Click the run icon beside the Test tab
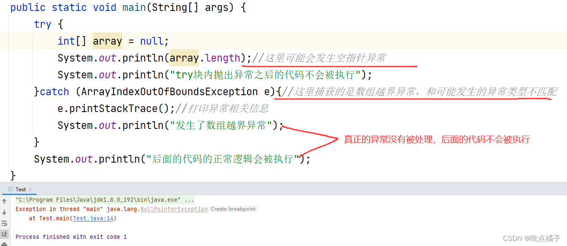 pyautogui.click(x=11, y=189)
